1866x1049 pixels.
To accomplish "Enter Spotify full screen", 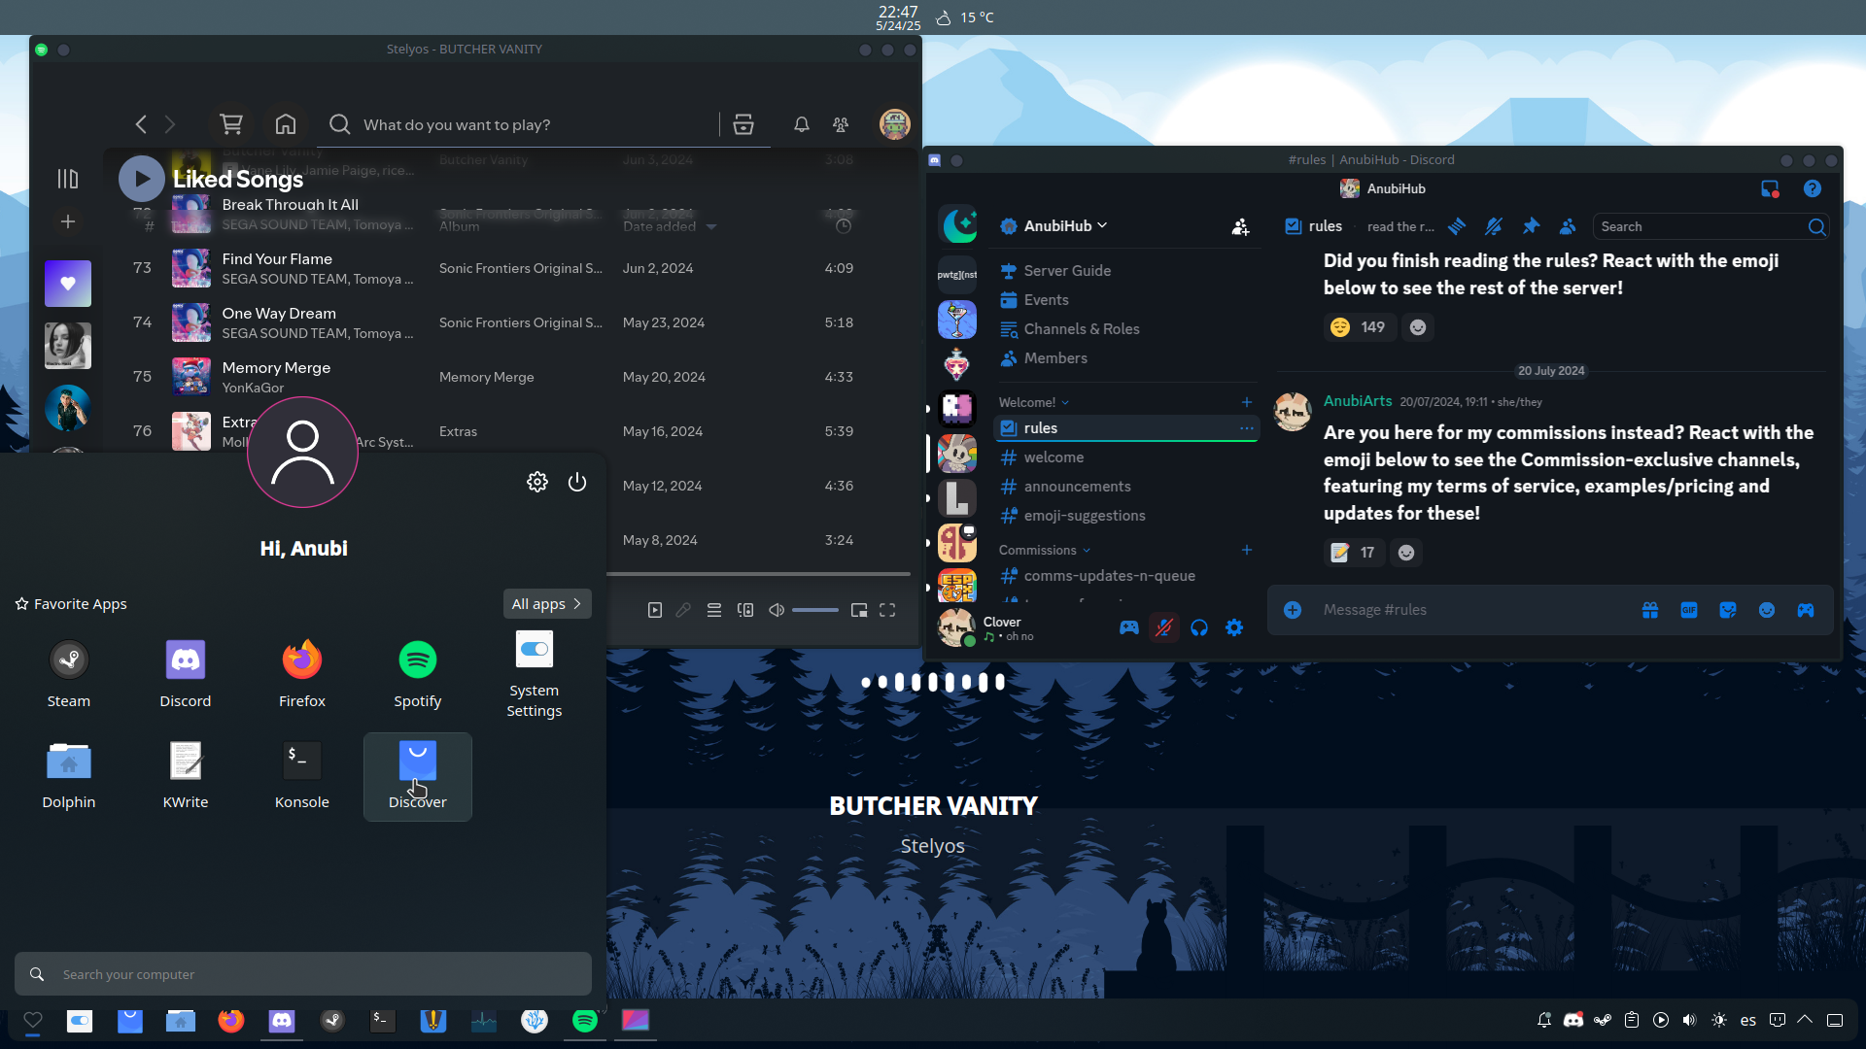I will click(x=887, y=610).
